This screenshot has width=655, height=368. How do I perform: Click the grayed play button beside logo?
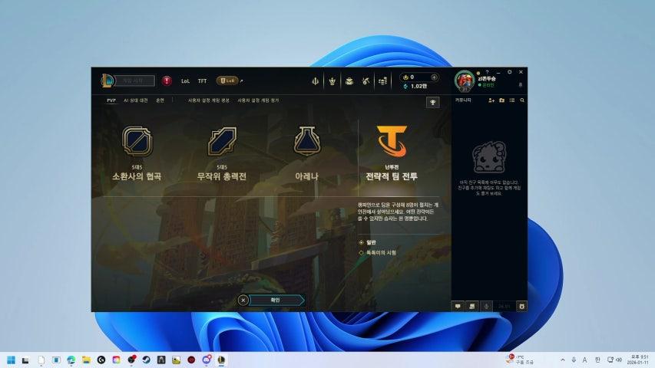click(x=134, y=80)
